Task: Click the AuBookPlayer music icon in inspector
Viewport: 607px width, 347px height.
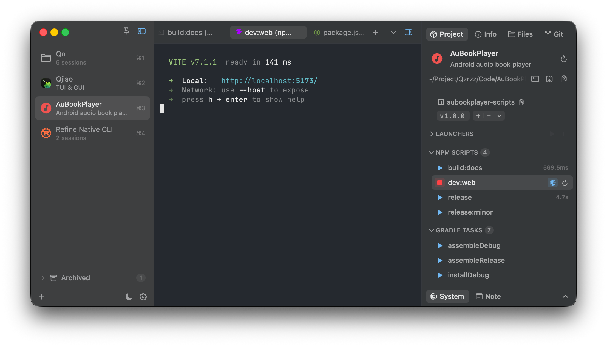Action: coord(437,59)
